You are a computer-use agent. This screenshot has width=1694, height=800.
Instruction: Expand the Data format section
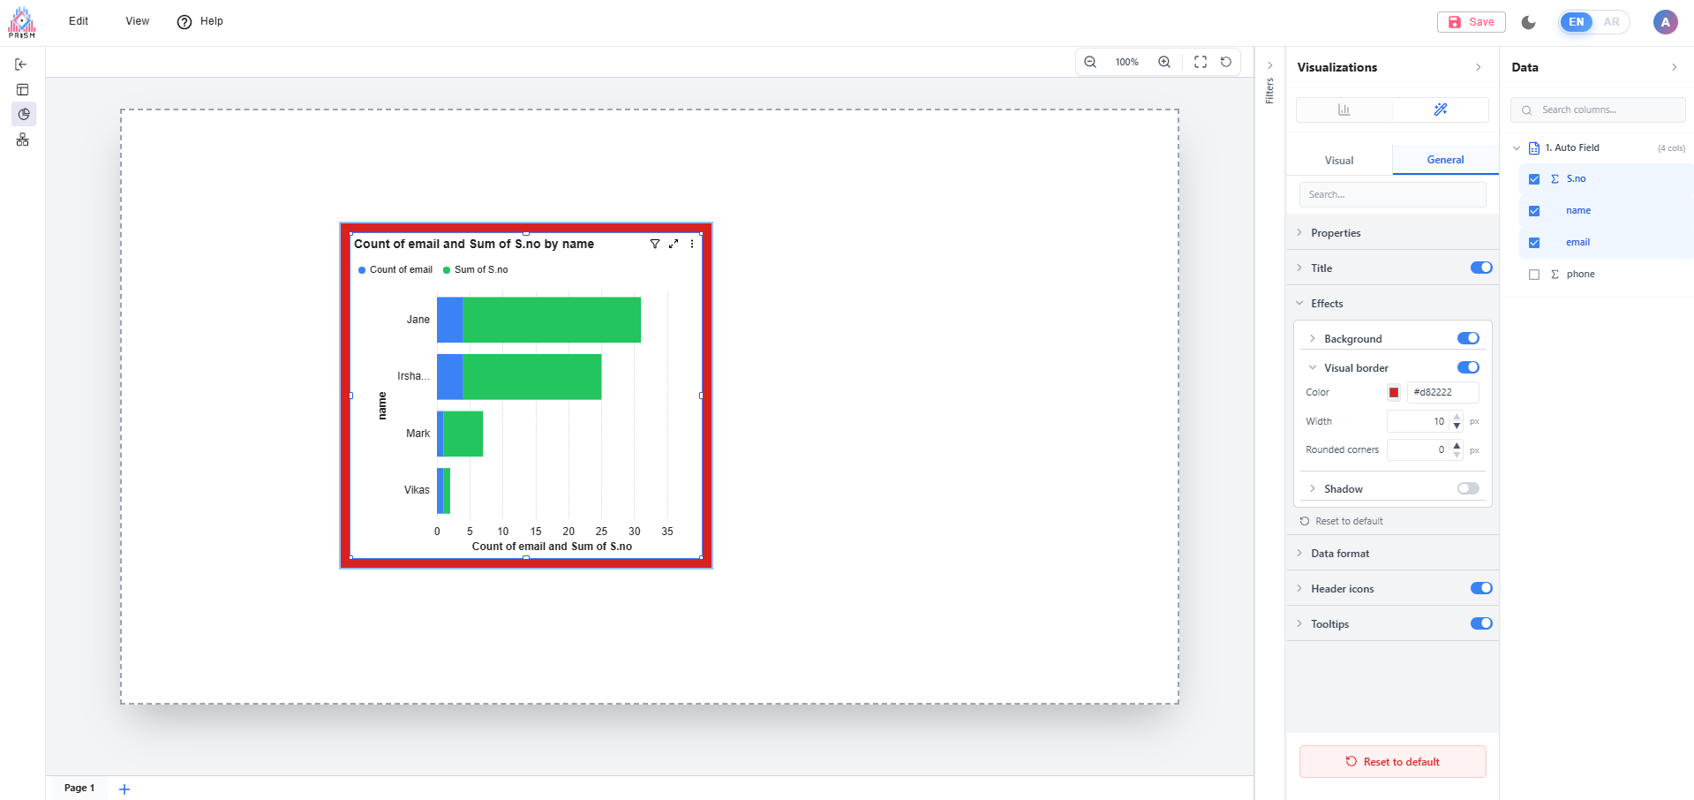coord(1340,554)
